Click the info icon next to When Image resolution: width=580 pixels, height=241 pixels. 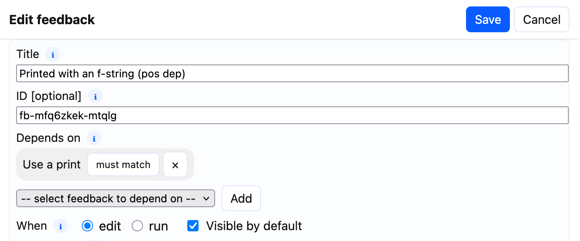click(61, 226)
